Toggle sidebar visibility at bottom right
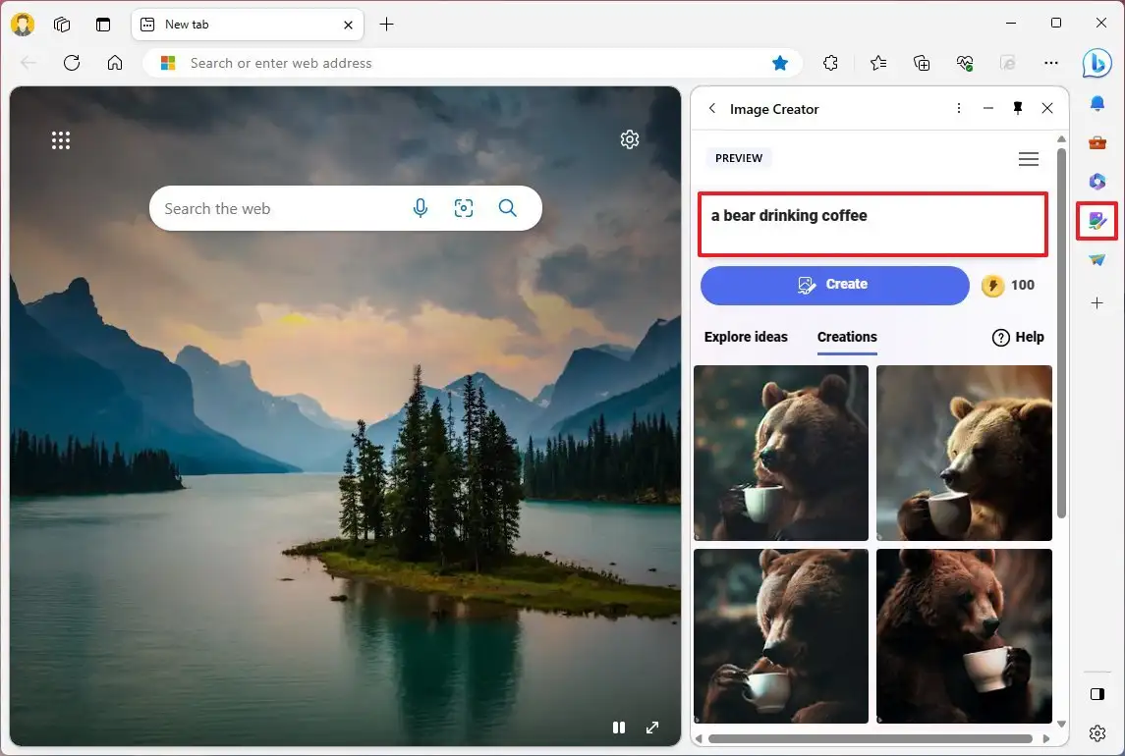 click(1097, 694)
